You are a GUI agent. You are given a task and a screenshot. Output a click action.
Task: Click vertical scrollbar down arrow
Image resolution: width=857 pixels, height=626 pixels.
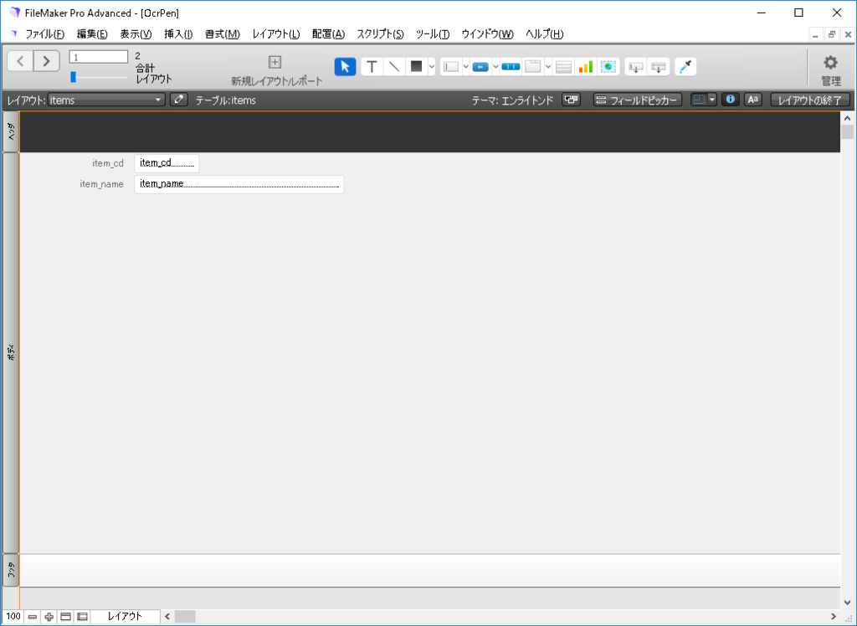pos(847,603)
